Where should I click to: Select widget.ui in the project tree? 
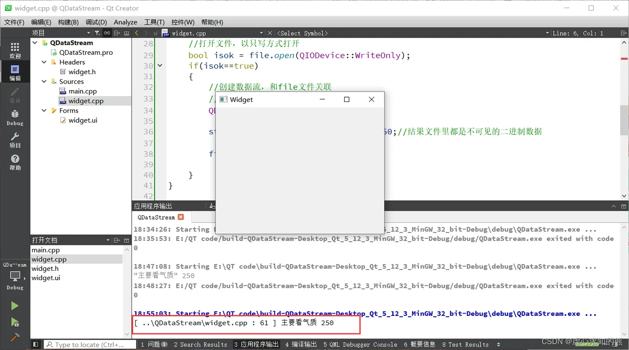pyautogui.click(x=83, y=120)
